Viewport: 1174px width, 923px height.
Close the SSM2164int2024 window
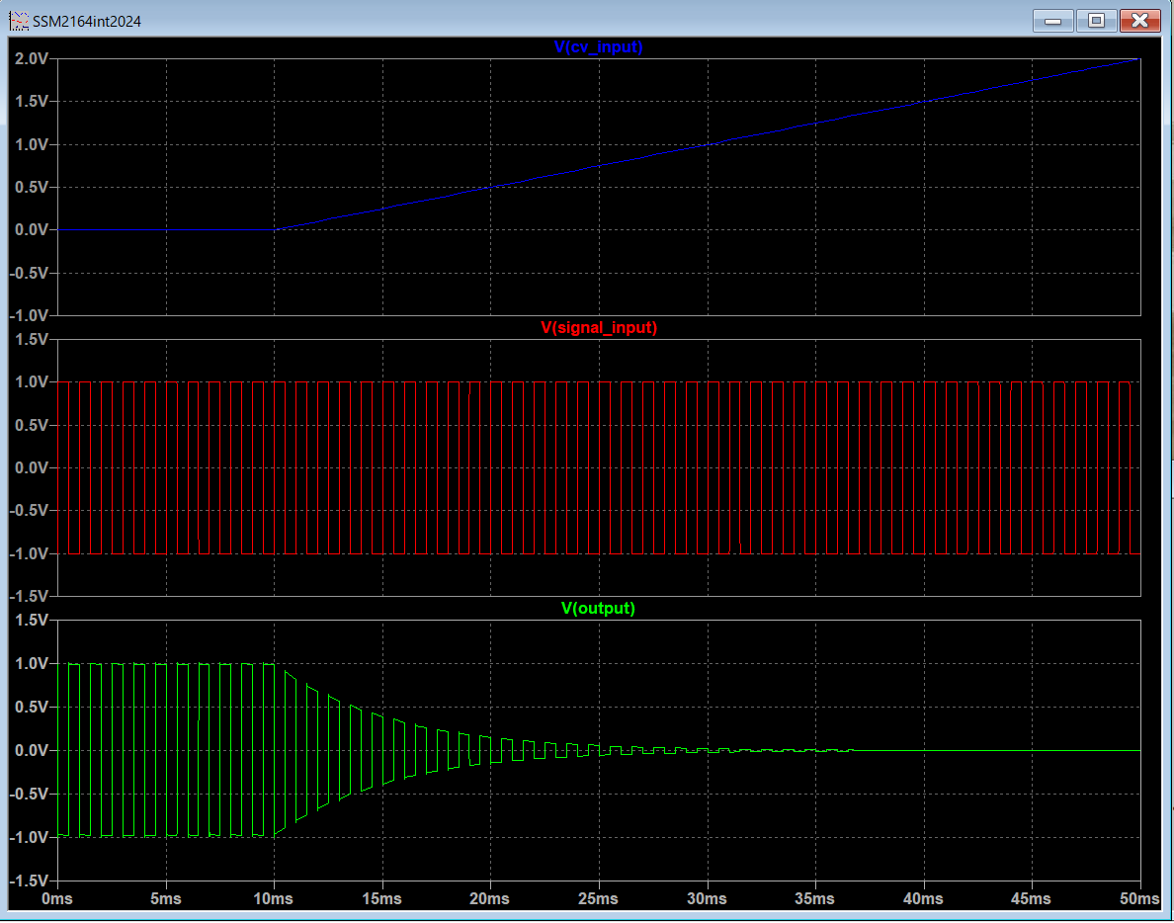(1140, 20)
